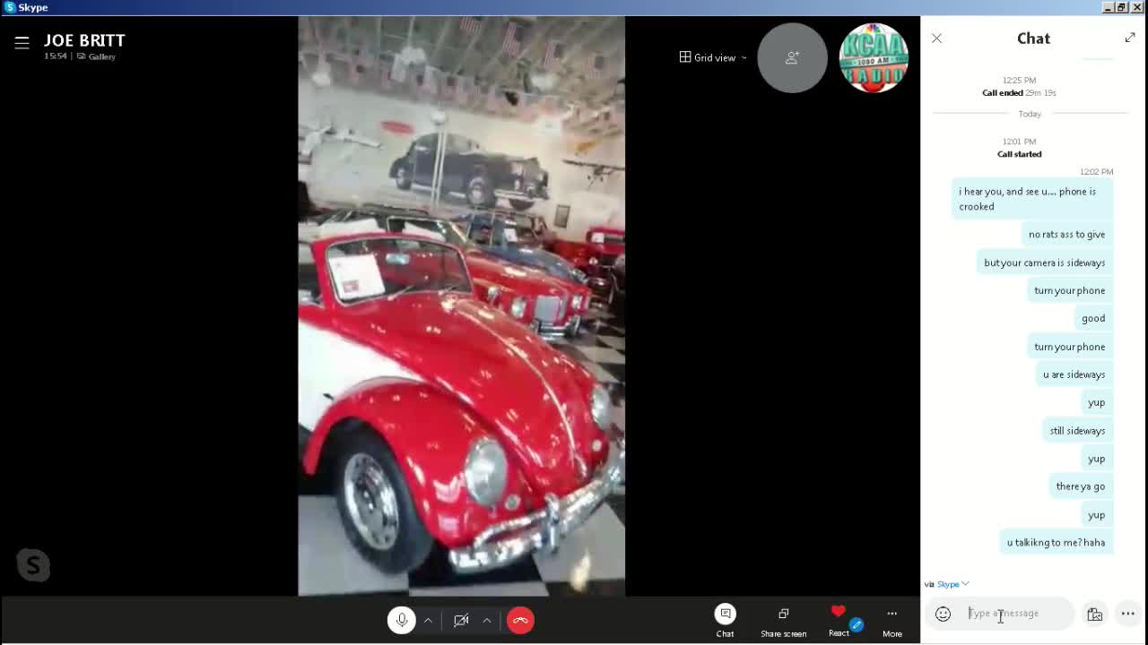Screen dimensions: 1148x645
Task: Open the Grid view dropdown
Action: [713, 57]
